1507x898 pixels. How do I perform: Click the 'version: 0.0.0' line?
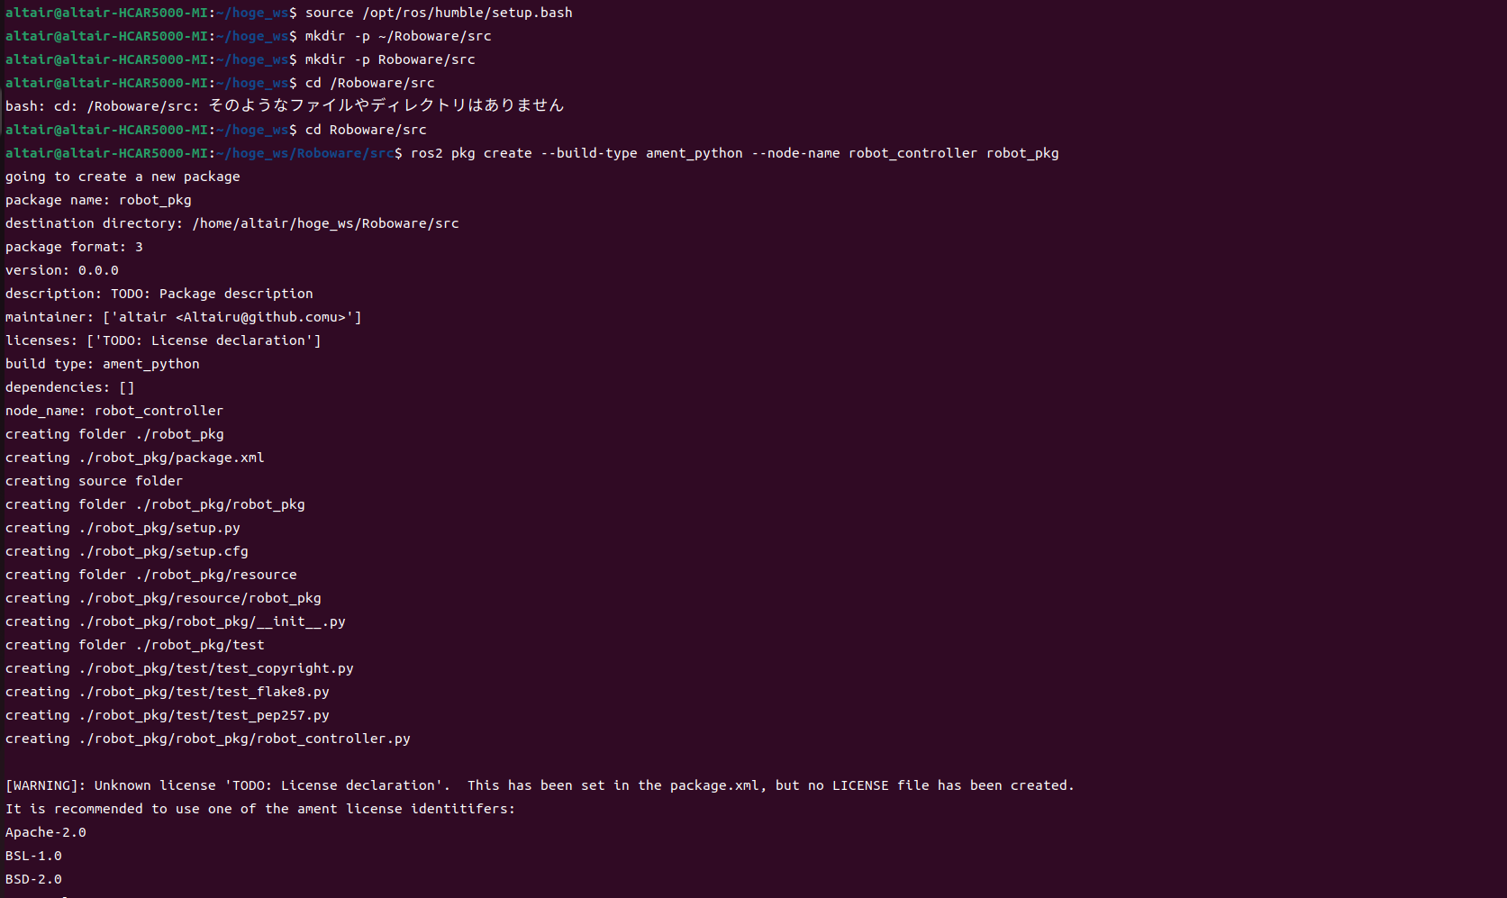pyautogui.click(x=62, y=270)
